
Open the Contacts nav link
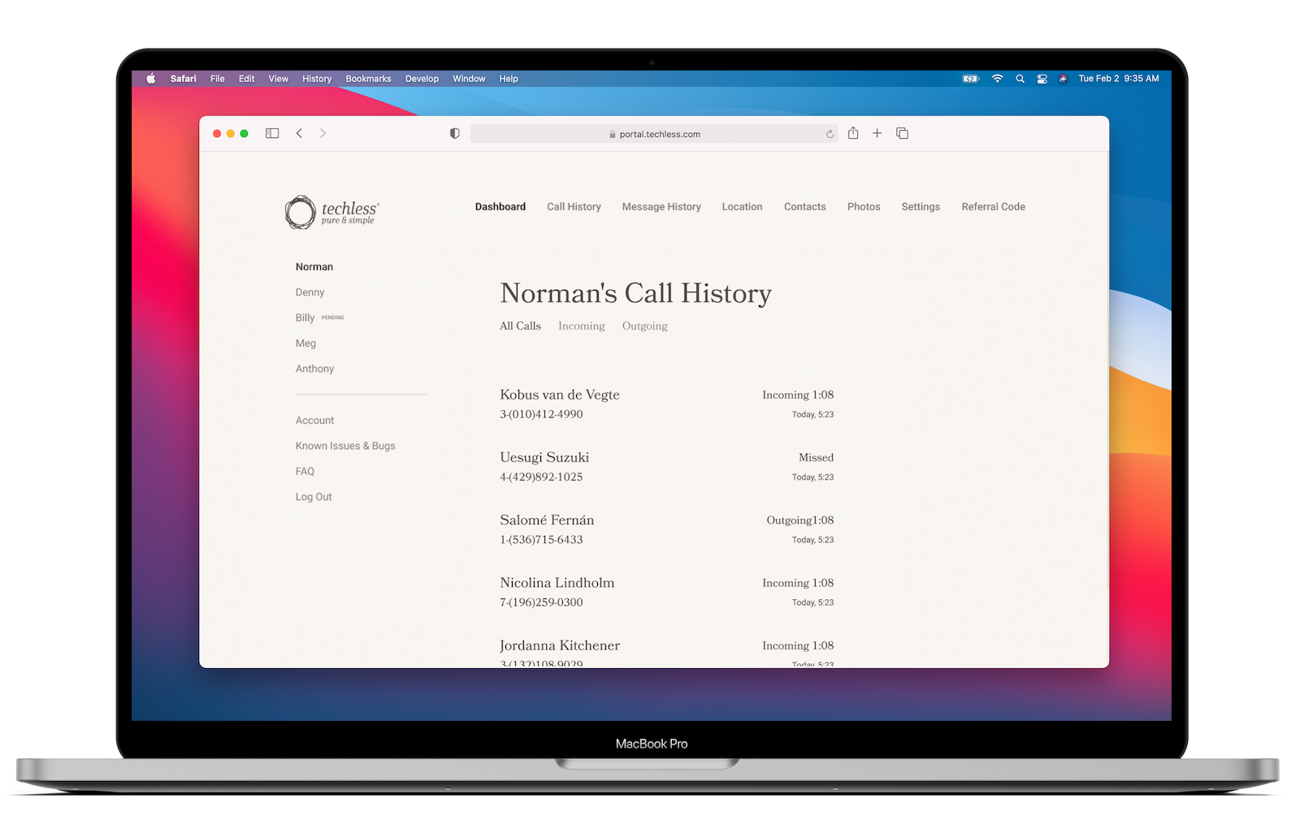pyautogui.click(x=804, y=207)
